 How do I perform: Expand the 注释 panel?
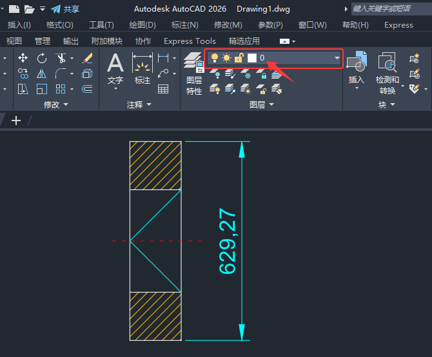click(139, 104)
